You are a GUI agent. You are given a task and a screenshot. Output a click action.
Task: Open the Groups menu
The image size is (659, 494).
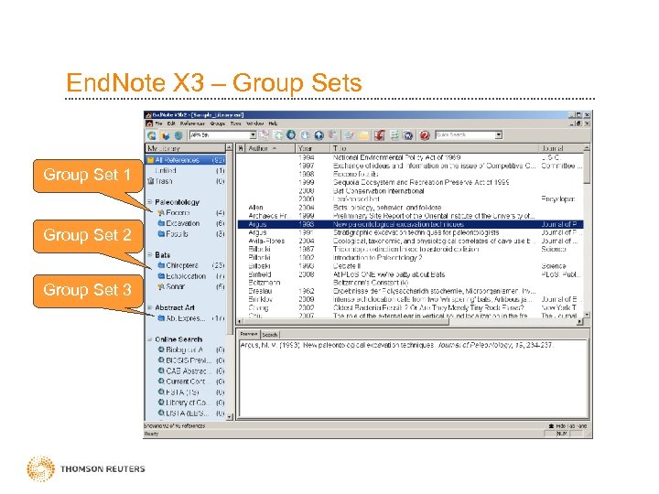pos(217,123)
